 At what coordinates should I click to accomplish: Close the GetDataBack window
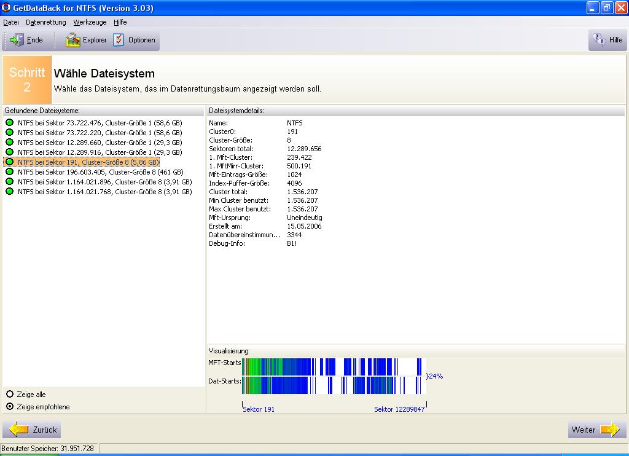tap(620, 7)
